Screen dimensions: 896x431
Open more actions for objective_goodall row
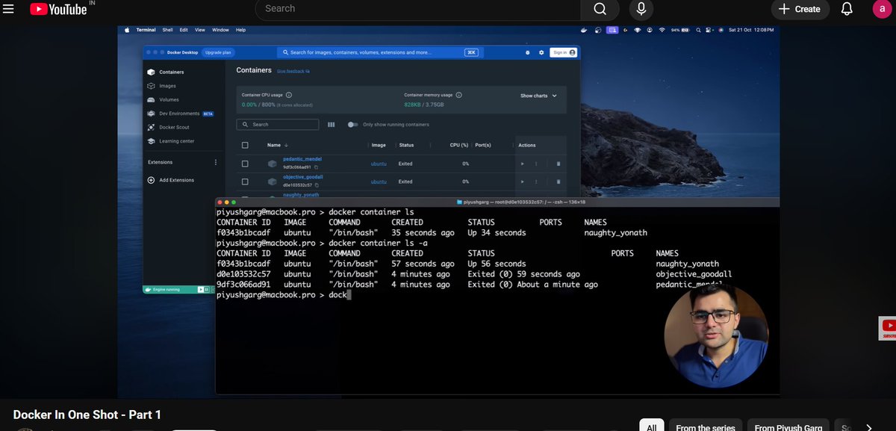click(536, 182)
